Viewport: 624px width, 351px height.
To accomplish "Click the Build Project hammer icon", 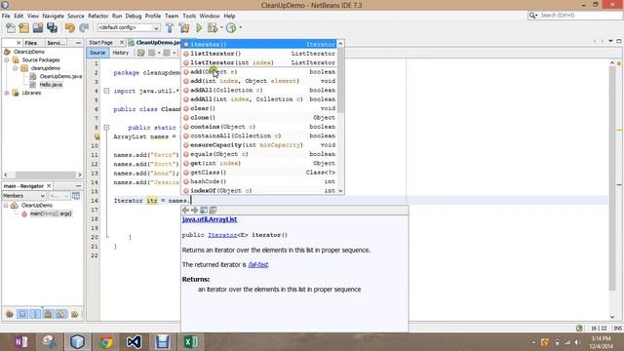I will pos(170,28).
